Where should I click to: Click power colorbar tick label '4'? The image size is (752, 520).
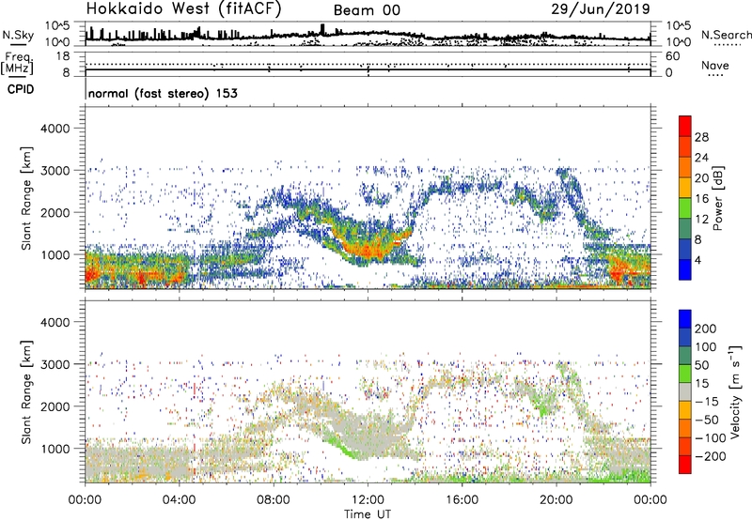(x=697, y=260)
